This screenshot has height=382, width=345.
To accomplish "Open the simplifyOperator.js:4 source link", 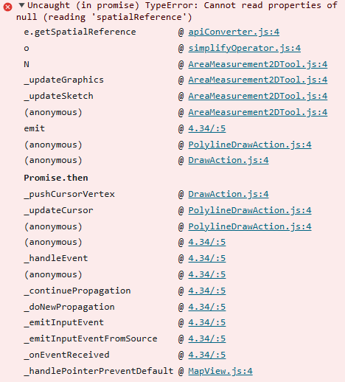I will point(244,48).
